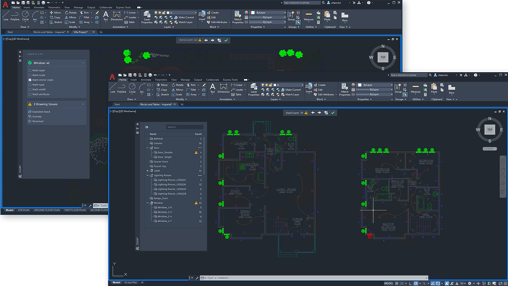Screen dimensions: 508x286
Task: Select the Line tool in front window
Action: (112, 88)
